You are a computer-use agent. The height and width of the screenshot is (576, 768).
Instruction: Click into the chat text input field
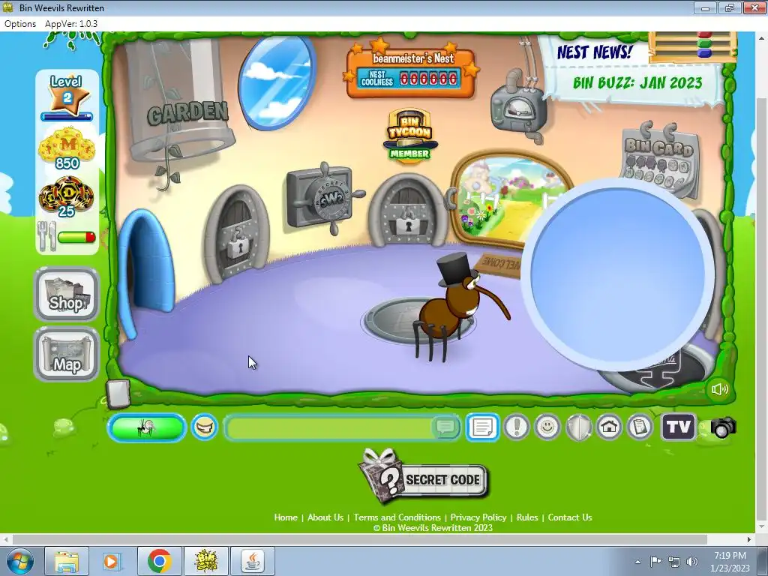click(x=329, y=427)
